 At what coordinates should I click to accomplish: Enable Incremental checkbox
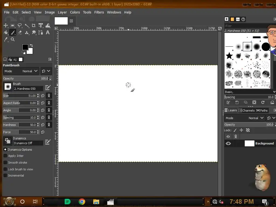point(5,175)
